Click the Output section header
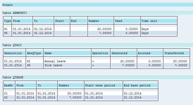This screenshot has width=193, height=105. point(8,5)
